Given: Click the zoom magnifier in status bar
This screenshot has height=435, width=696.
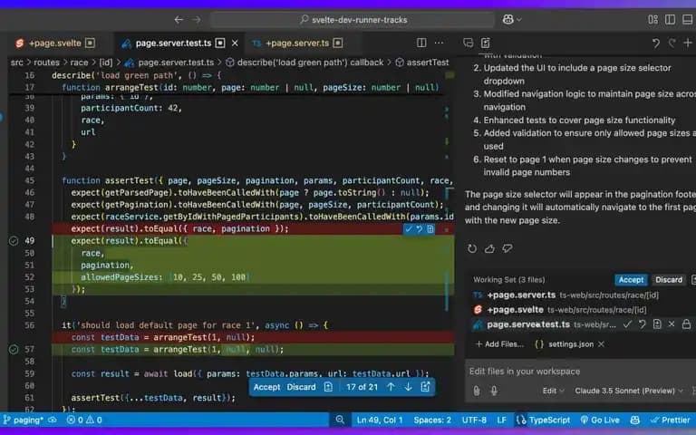Looking at the screenshot, I should [340, 420].
